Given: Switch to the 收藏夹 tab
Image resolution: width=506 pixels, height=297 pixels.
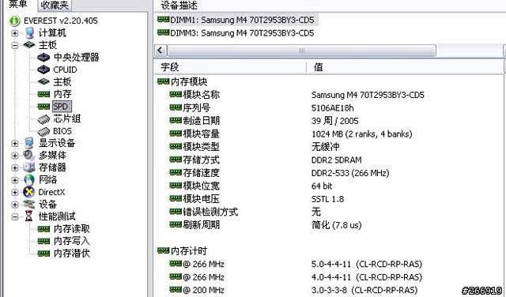Looking at the screenshot, I should click(x=55, y=6).
